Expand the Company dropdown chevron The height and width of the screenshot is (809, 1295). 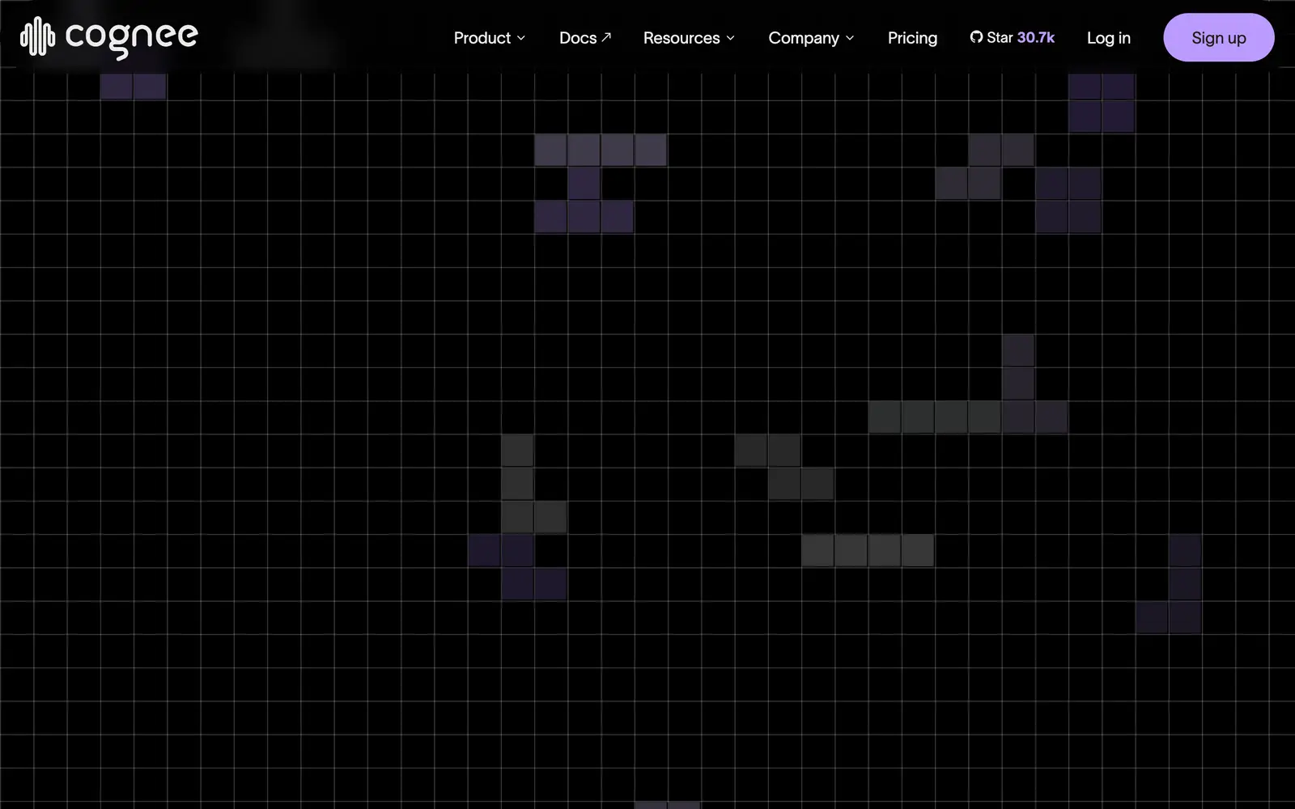pyautogui.click(x=850, y=38)
